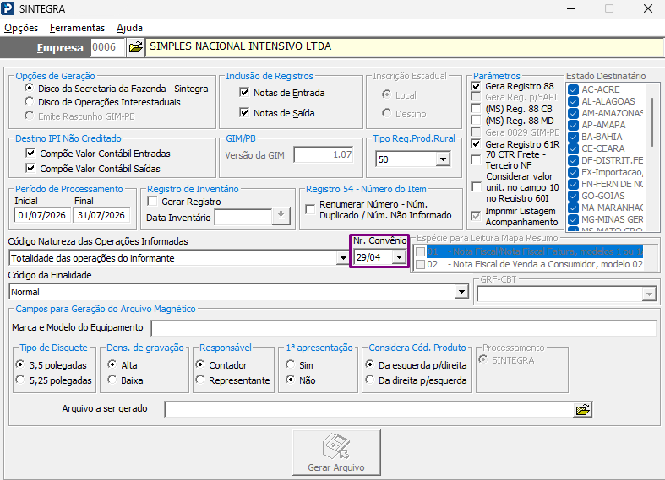Uncheck BA-BAHIA state checkbox
Image resolution: width=665 pixels, height=480 pixels.
click(574, 138)
